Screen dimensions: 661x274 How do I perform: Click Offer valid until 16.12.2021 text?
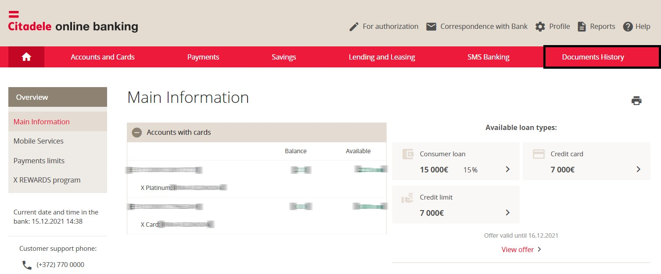(521, 235)
